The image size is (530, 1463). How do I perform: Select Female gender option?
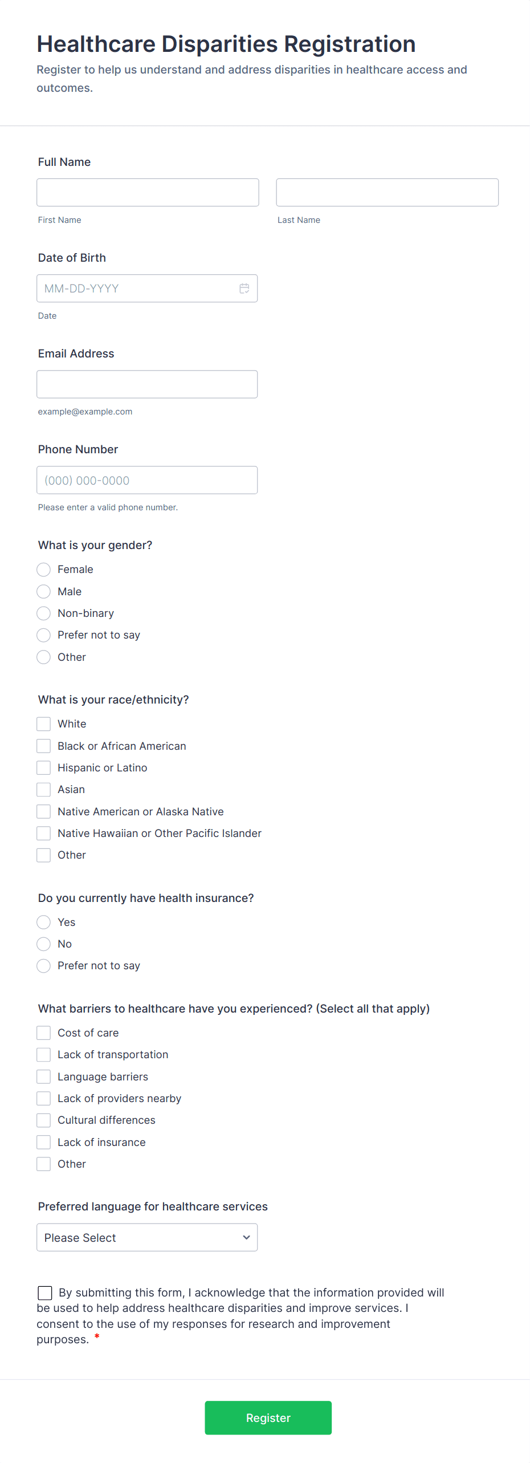(44, 570)
